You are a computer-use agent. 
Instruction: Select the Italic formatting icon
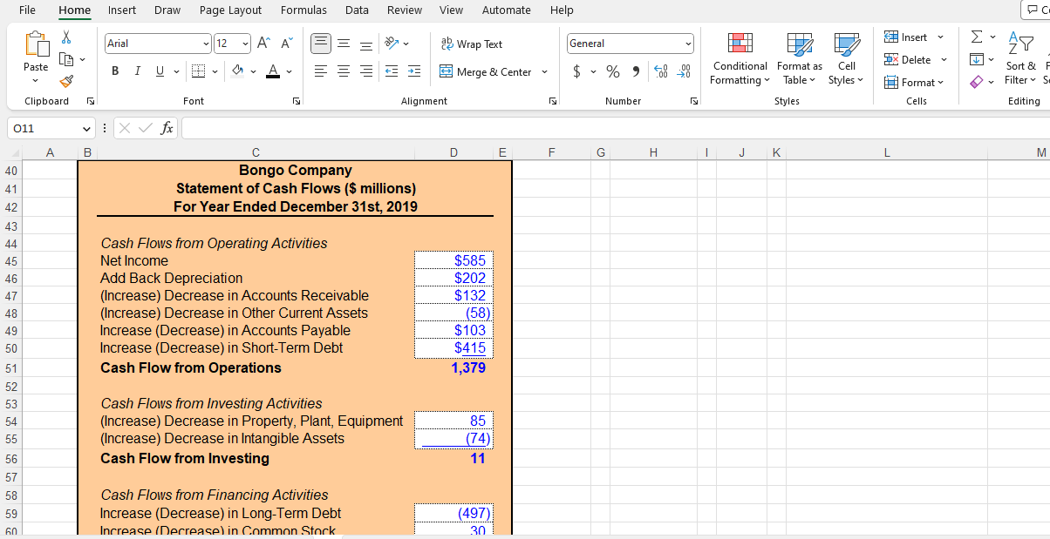[x=137, y=71]
